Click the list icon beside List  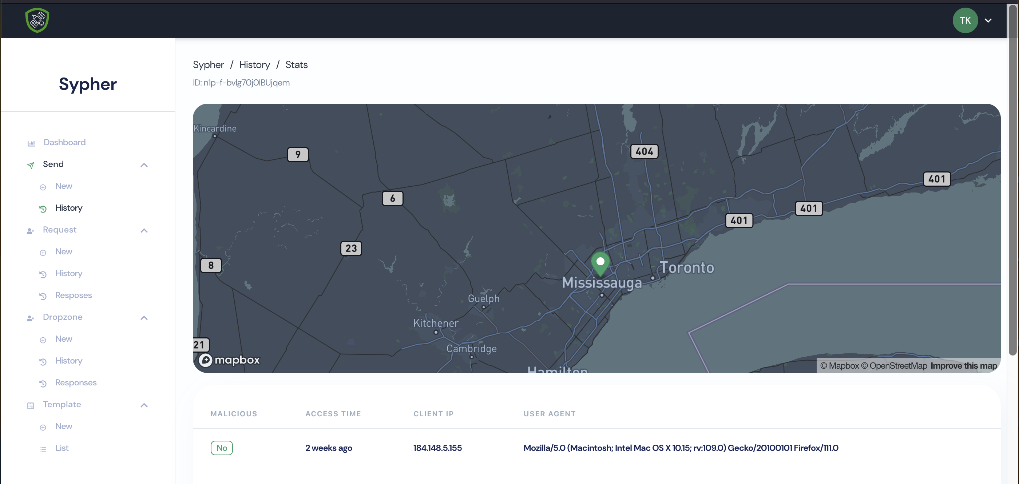43,449
